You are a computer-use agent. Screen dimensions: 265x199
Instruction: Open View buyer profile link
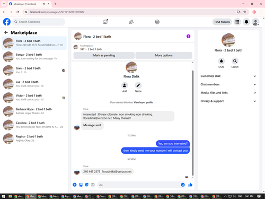[x=143, y=102]
